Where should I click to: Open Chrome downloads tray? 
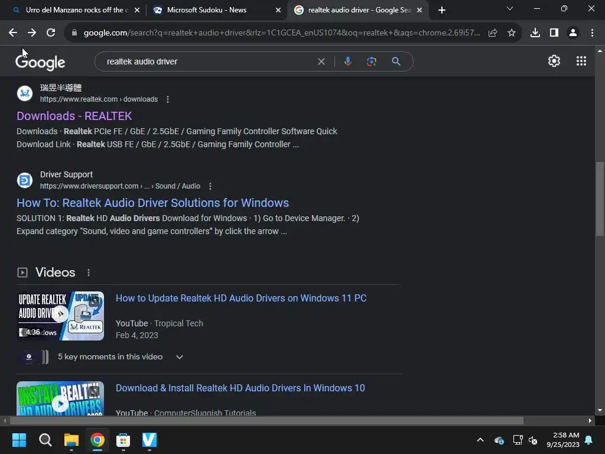point(535,33)
